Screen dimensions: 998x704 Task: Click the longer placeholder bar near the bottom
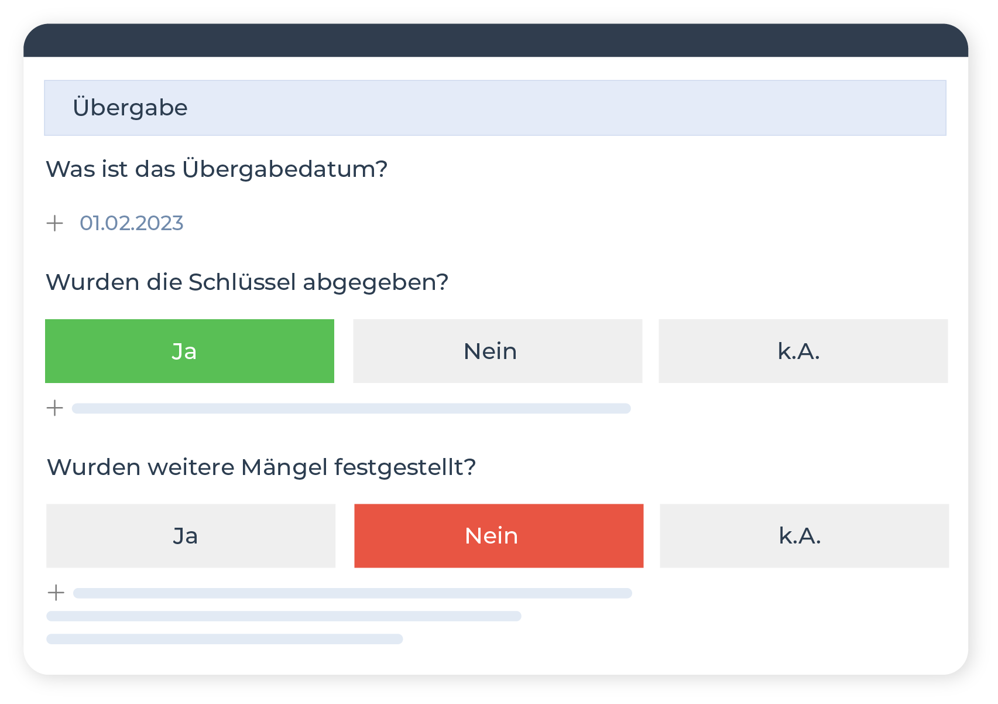(x=284, y=616)
